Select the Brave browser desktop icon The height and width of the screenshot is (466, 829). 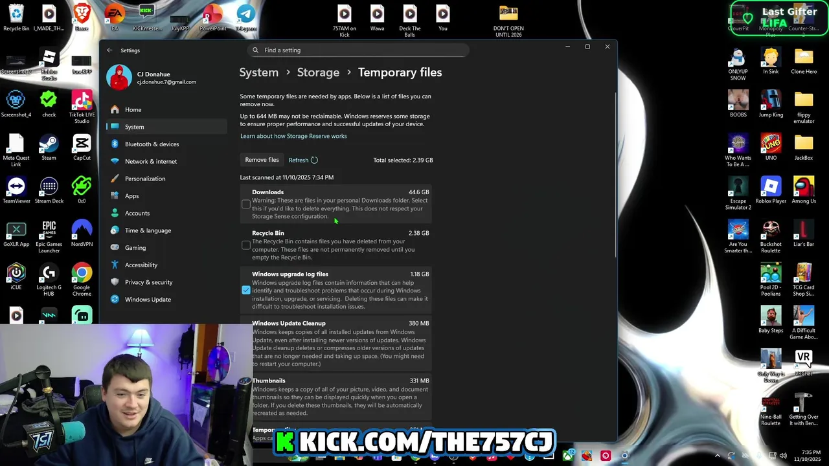[82, 18]
